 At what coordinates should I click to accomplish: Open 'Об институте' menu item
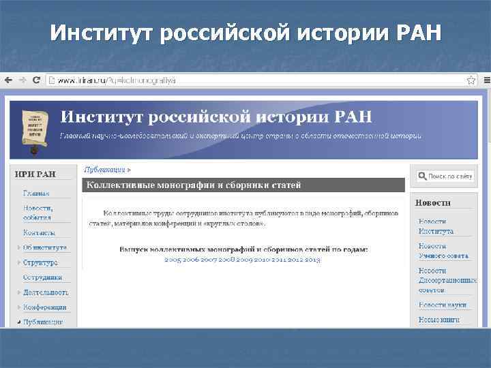tap(45, 247)
